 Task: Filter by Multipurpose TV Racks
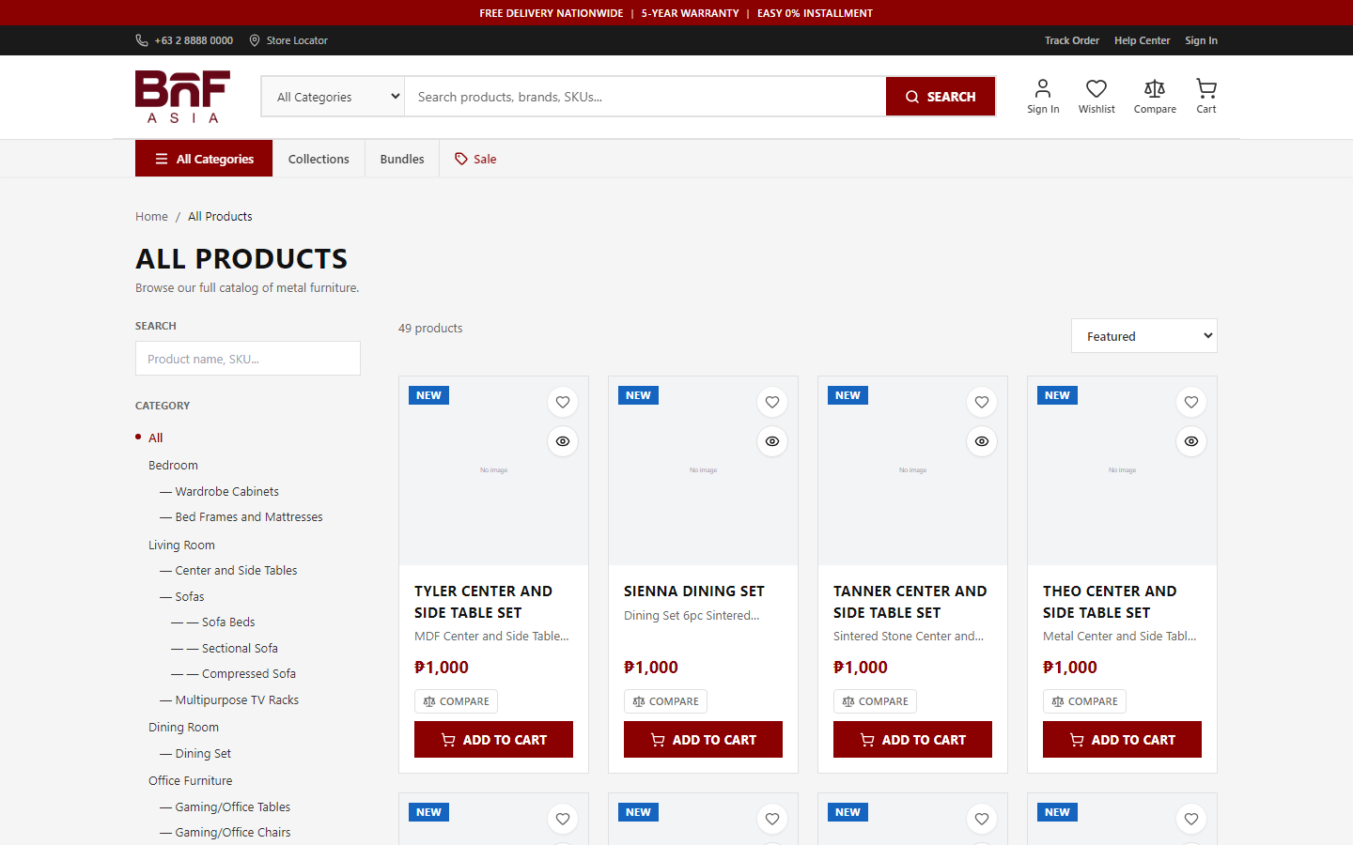[x=229, y=699]
